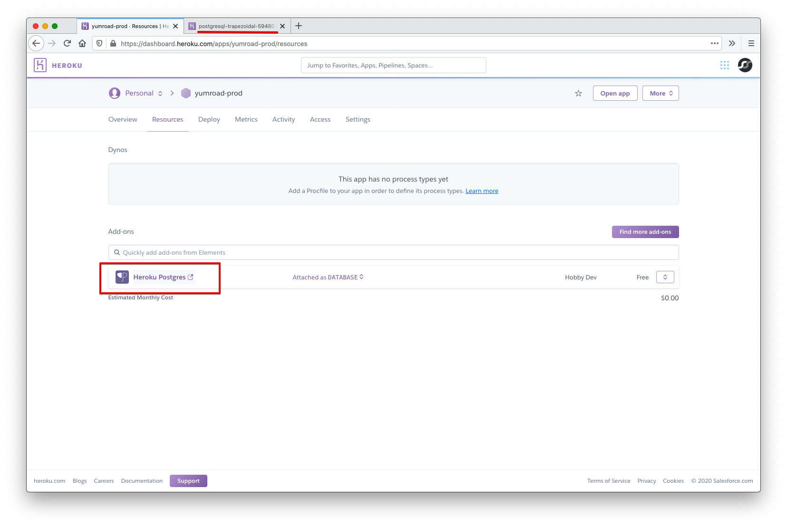Image resolution: width=787 pixels, height=527 pixels.
Task: Reload the page
Action: (x=67, y=43)
